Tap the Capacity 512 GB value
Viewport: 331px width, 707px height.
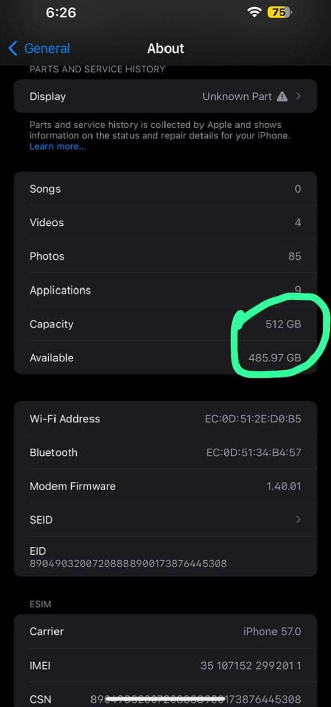pos(283,324)
